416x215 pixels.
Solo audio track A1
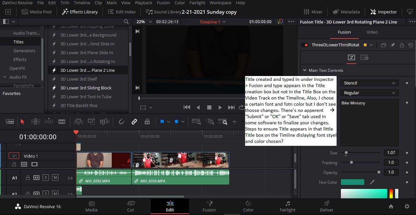coord(46,177)
